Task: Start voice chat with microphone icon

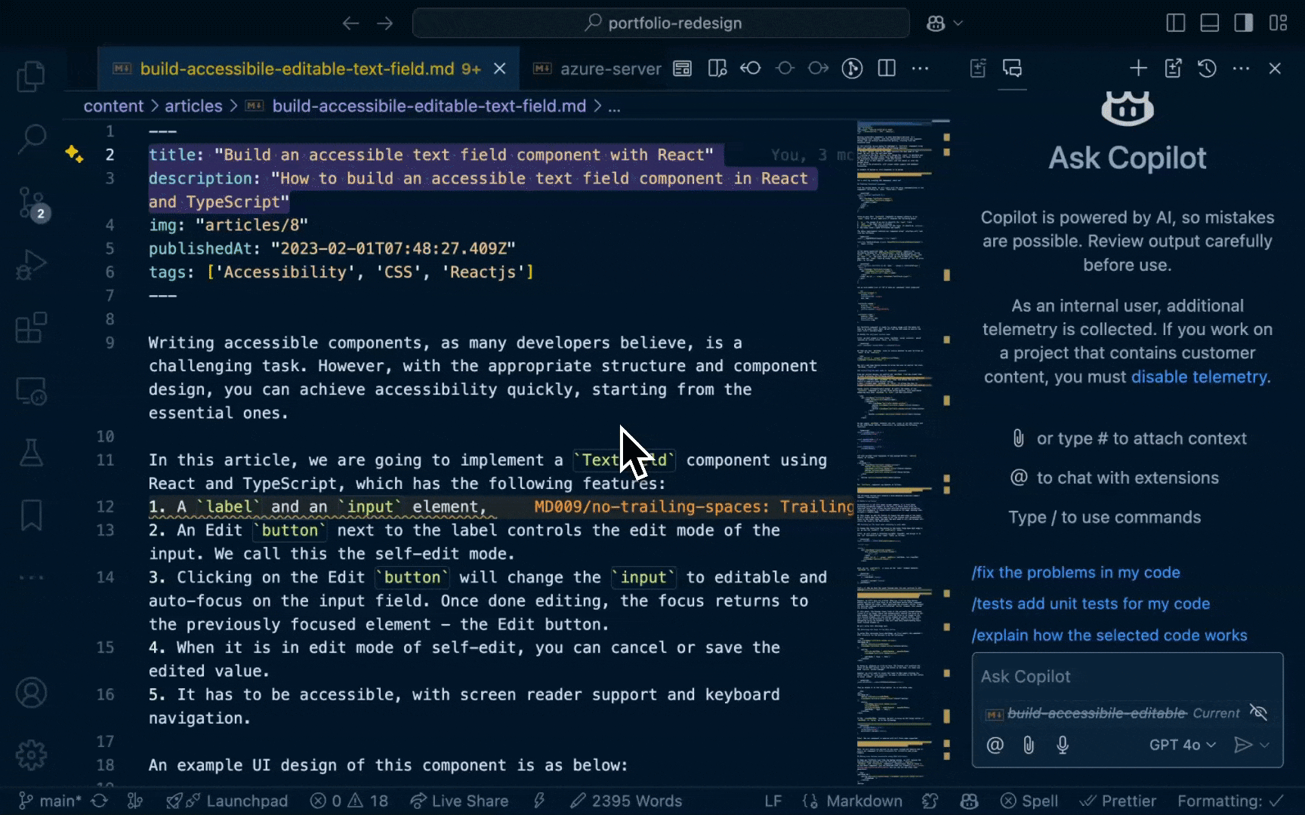Action: [1063, 746]
